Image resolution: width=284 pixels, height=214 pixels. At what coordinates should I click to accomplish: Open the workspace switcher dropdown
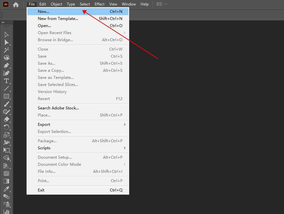(162, 4)
